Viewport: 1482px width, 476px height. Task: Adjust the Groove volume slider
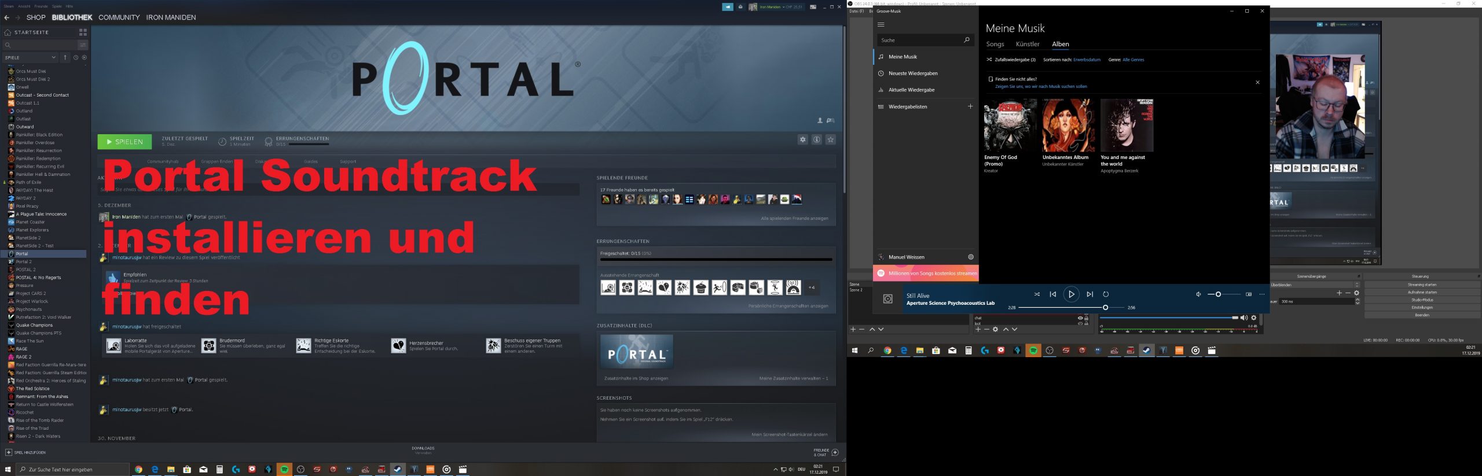(x=1223, y=294)
